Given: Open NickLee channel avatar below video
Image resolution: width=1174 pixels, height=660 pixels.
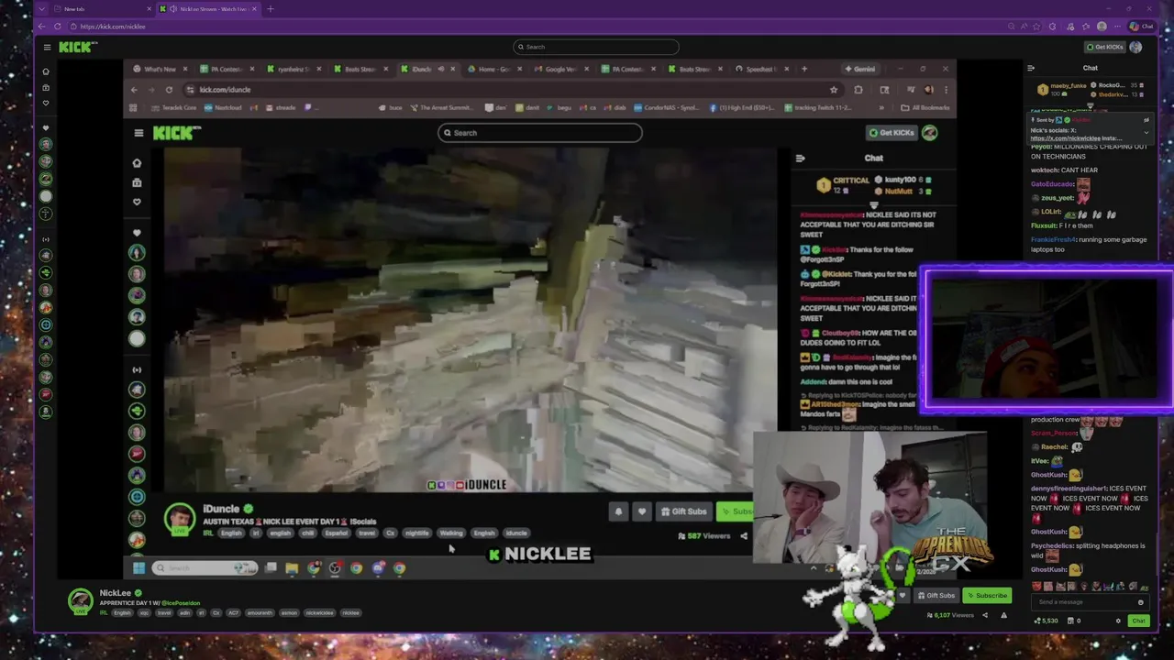Looking at the screenshot, I should pyautogui.click(x=81, y=601).
